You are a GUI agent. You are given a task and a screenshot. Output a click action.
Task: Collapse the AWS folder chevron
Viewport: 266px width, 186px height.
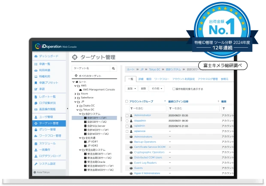click(75, 86)
